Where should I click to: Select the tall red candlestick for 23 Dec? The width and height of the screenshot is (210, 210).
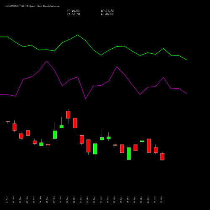coord(149,146)
